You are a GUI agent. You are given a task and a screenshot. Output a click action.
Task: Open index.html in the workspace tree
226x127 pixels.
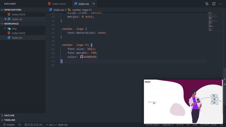[x=18, y=33]
